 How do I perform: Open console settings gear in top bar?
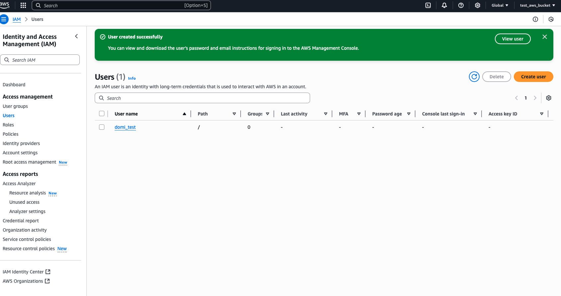pos(478,5)
